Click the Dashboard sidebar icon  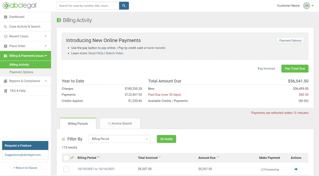click(x=5, y=17)
